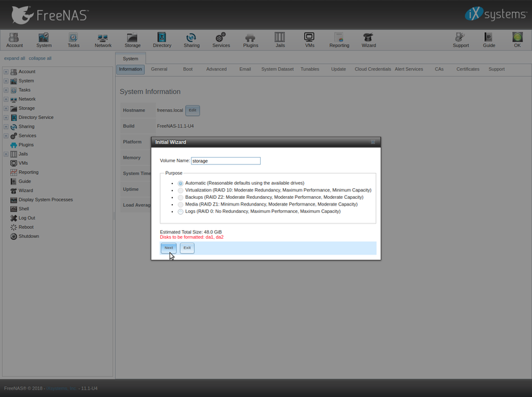
Task: Open the Guide toolbar icon
Action: 489,40
